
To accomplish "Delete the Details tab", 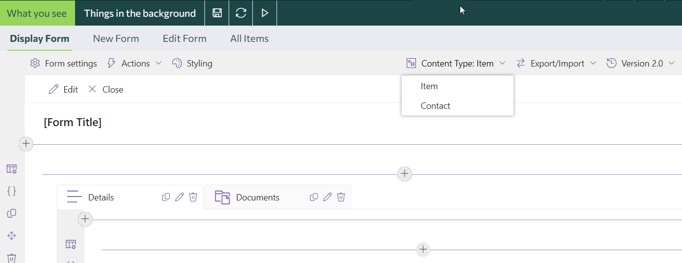I will (x=193, y=197).
